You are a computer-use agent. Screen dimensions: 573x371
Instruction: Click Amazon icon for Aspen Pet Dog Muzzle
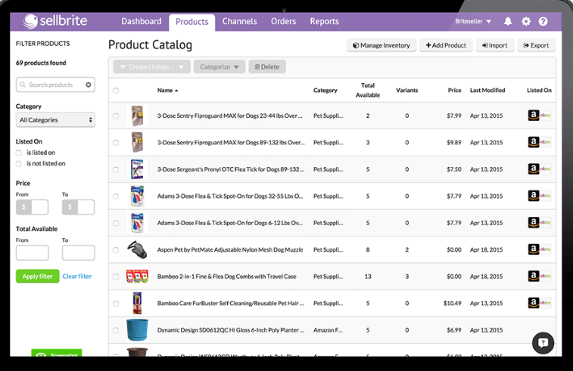click(534, 249)
